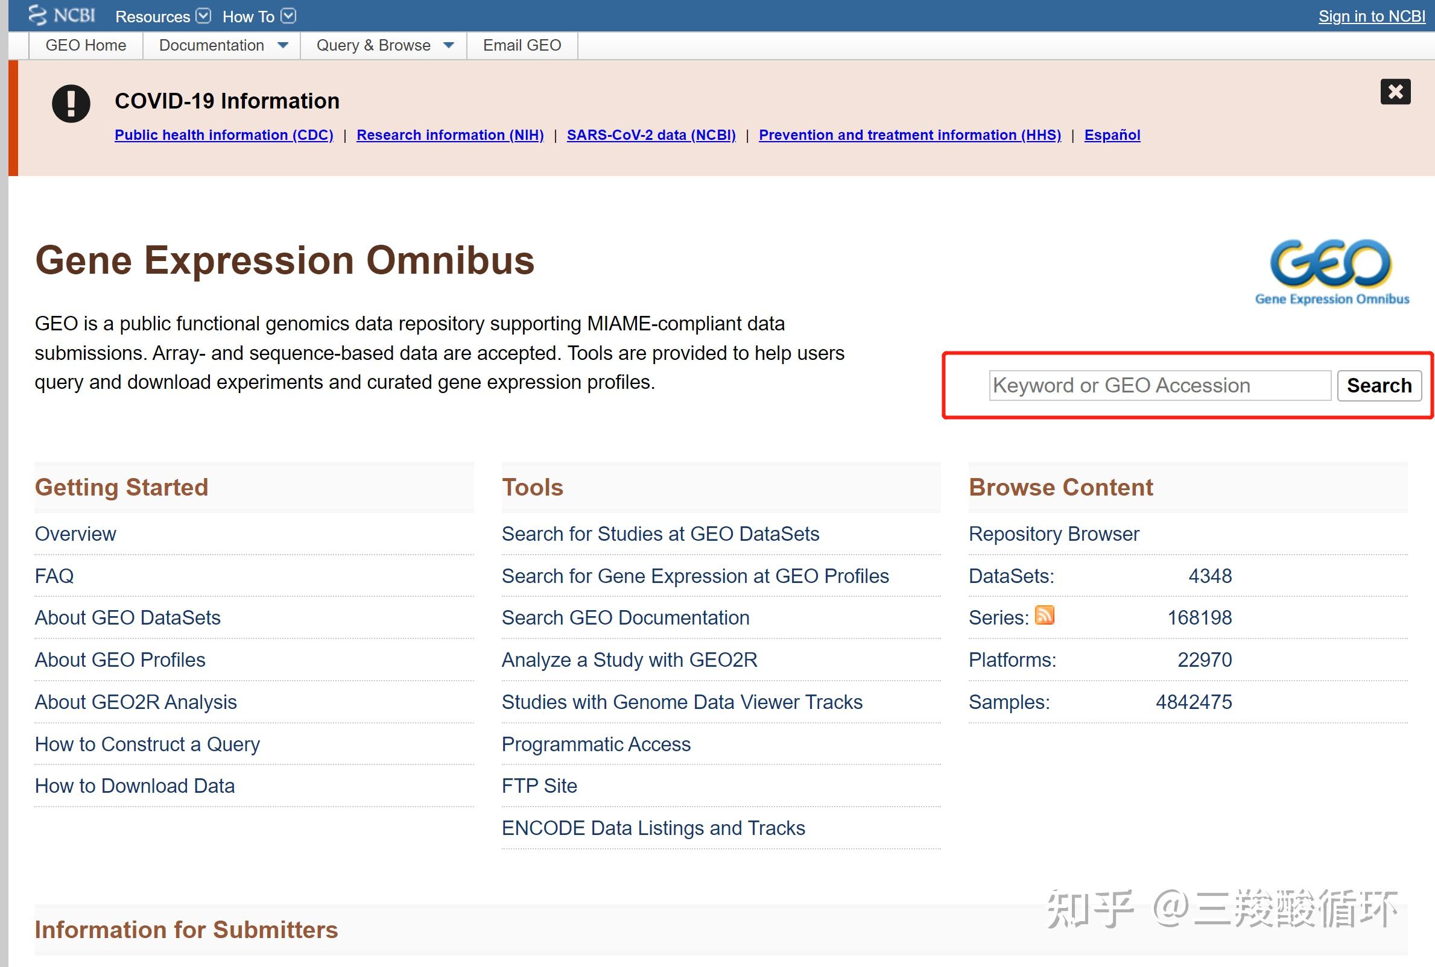Image resolution: width=1435 pixels, height=967 pixels.
Task: Open Prevention and treatment information (HHS) link
Action: pyautogui.click(x=910, y=135)
